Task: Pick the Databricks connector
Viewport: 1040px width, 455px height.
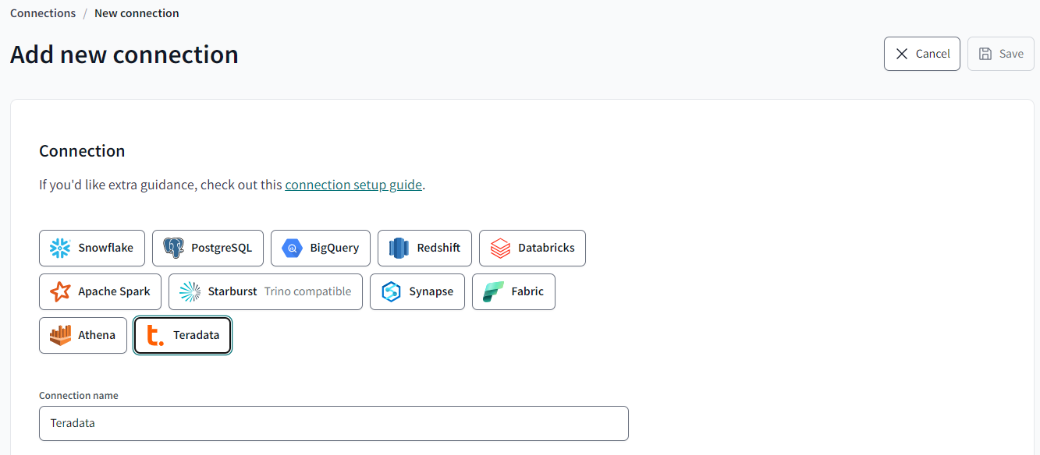Action: click(532, 248)
